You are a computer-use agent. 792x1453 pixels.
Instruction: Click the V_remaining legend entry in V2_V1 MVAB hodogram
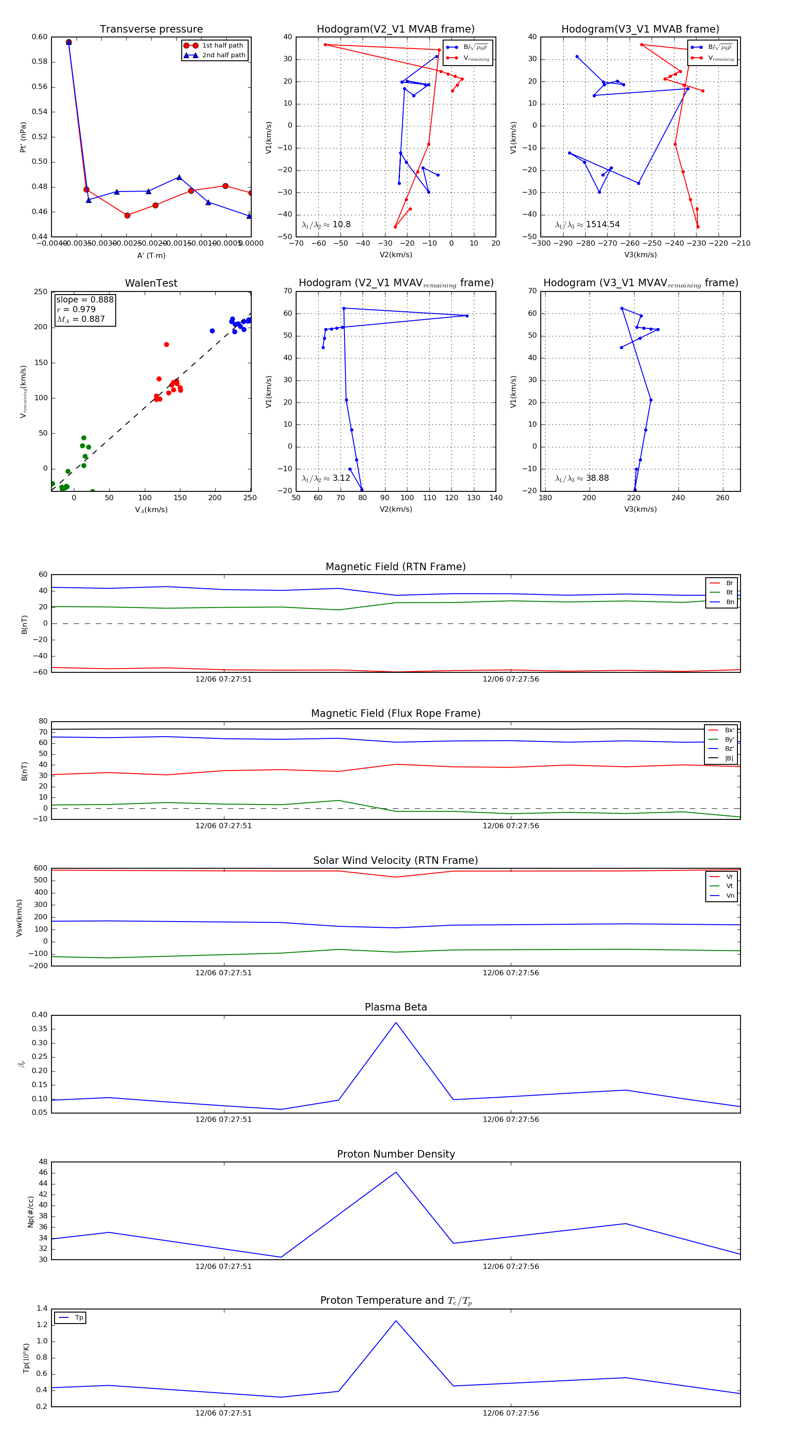468,58
